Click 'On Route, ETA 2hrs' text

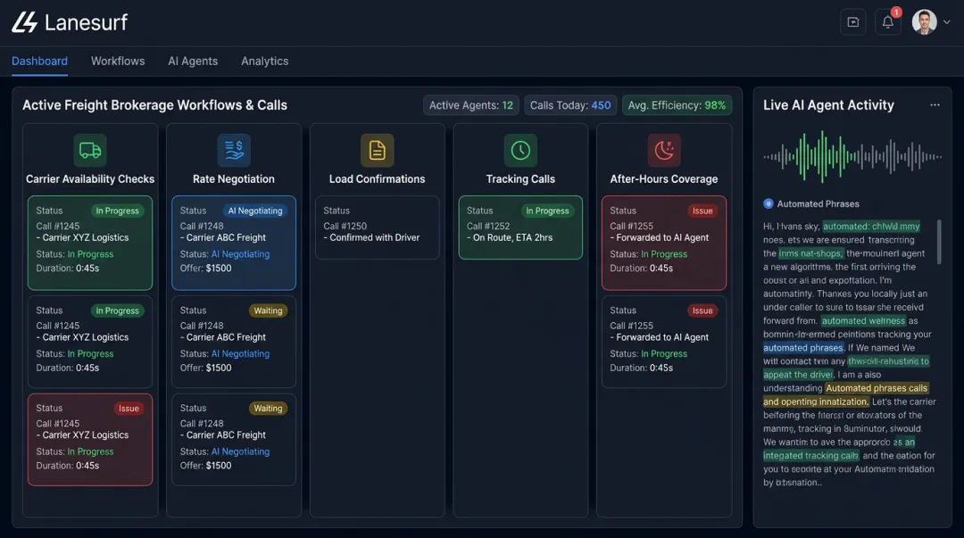click(x=512, y=237)
